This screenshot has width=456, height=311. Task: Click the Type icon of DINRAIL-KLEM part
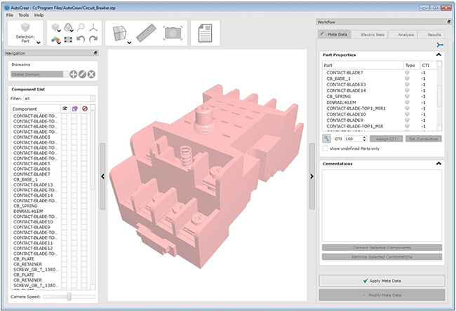[x=407, y=102]
